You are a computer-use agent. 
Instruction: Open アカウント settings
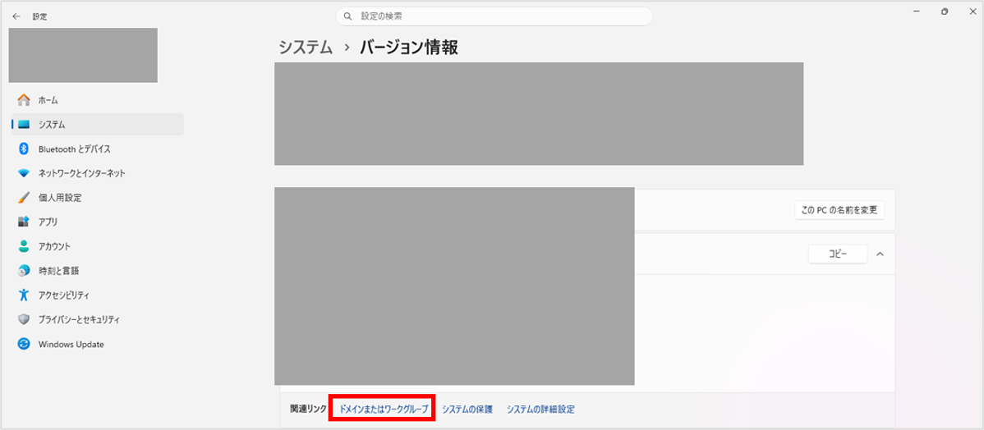[97, 246]
